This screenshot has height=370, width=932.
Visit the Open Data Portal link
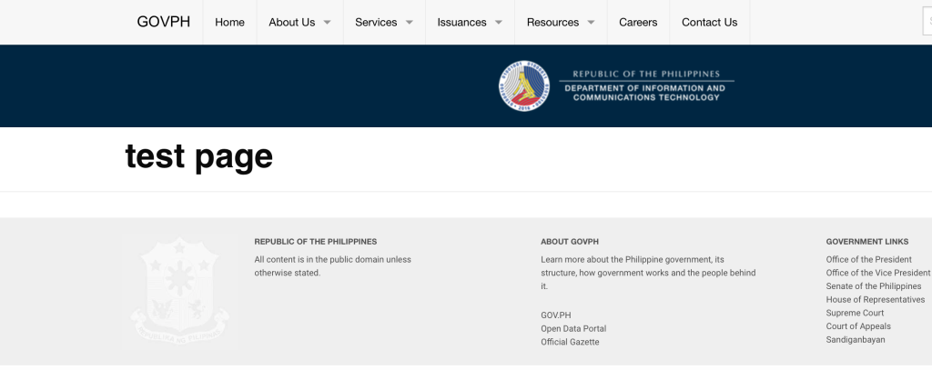pyautogui.click(x=573, y=328)
